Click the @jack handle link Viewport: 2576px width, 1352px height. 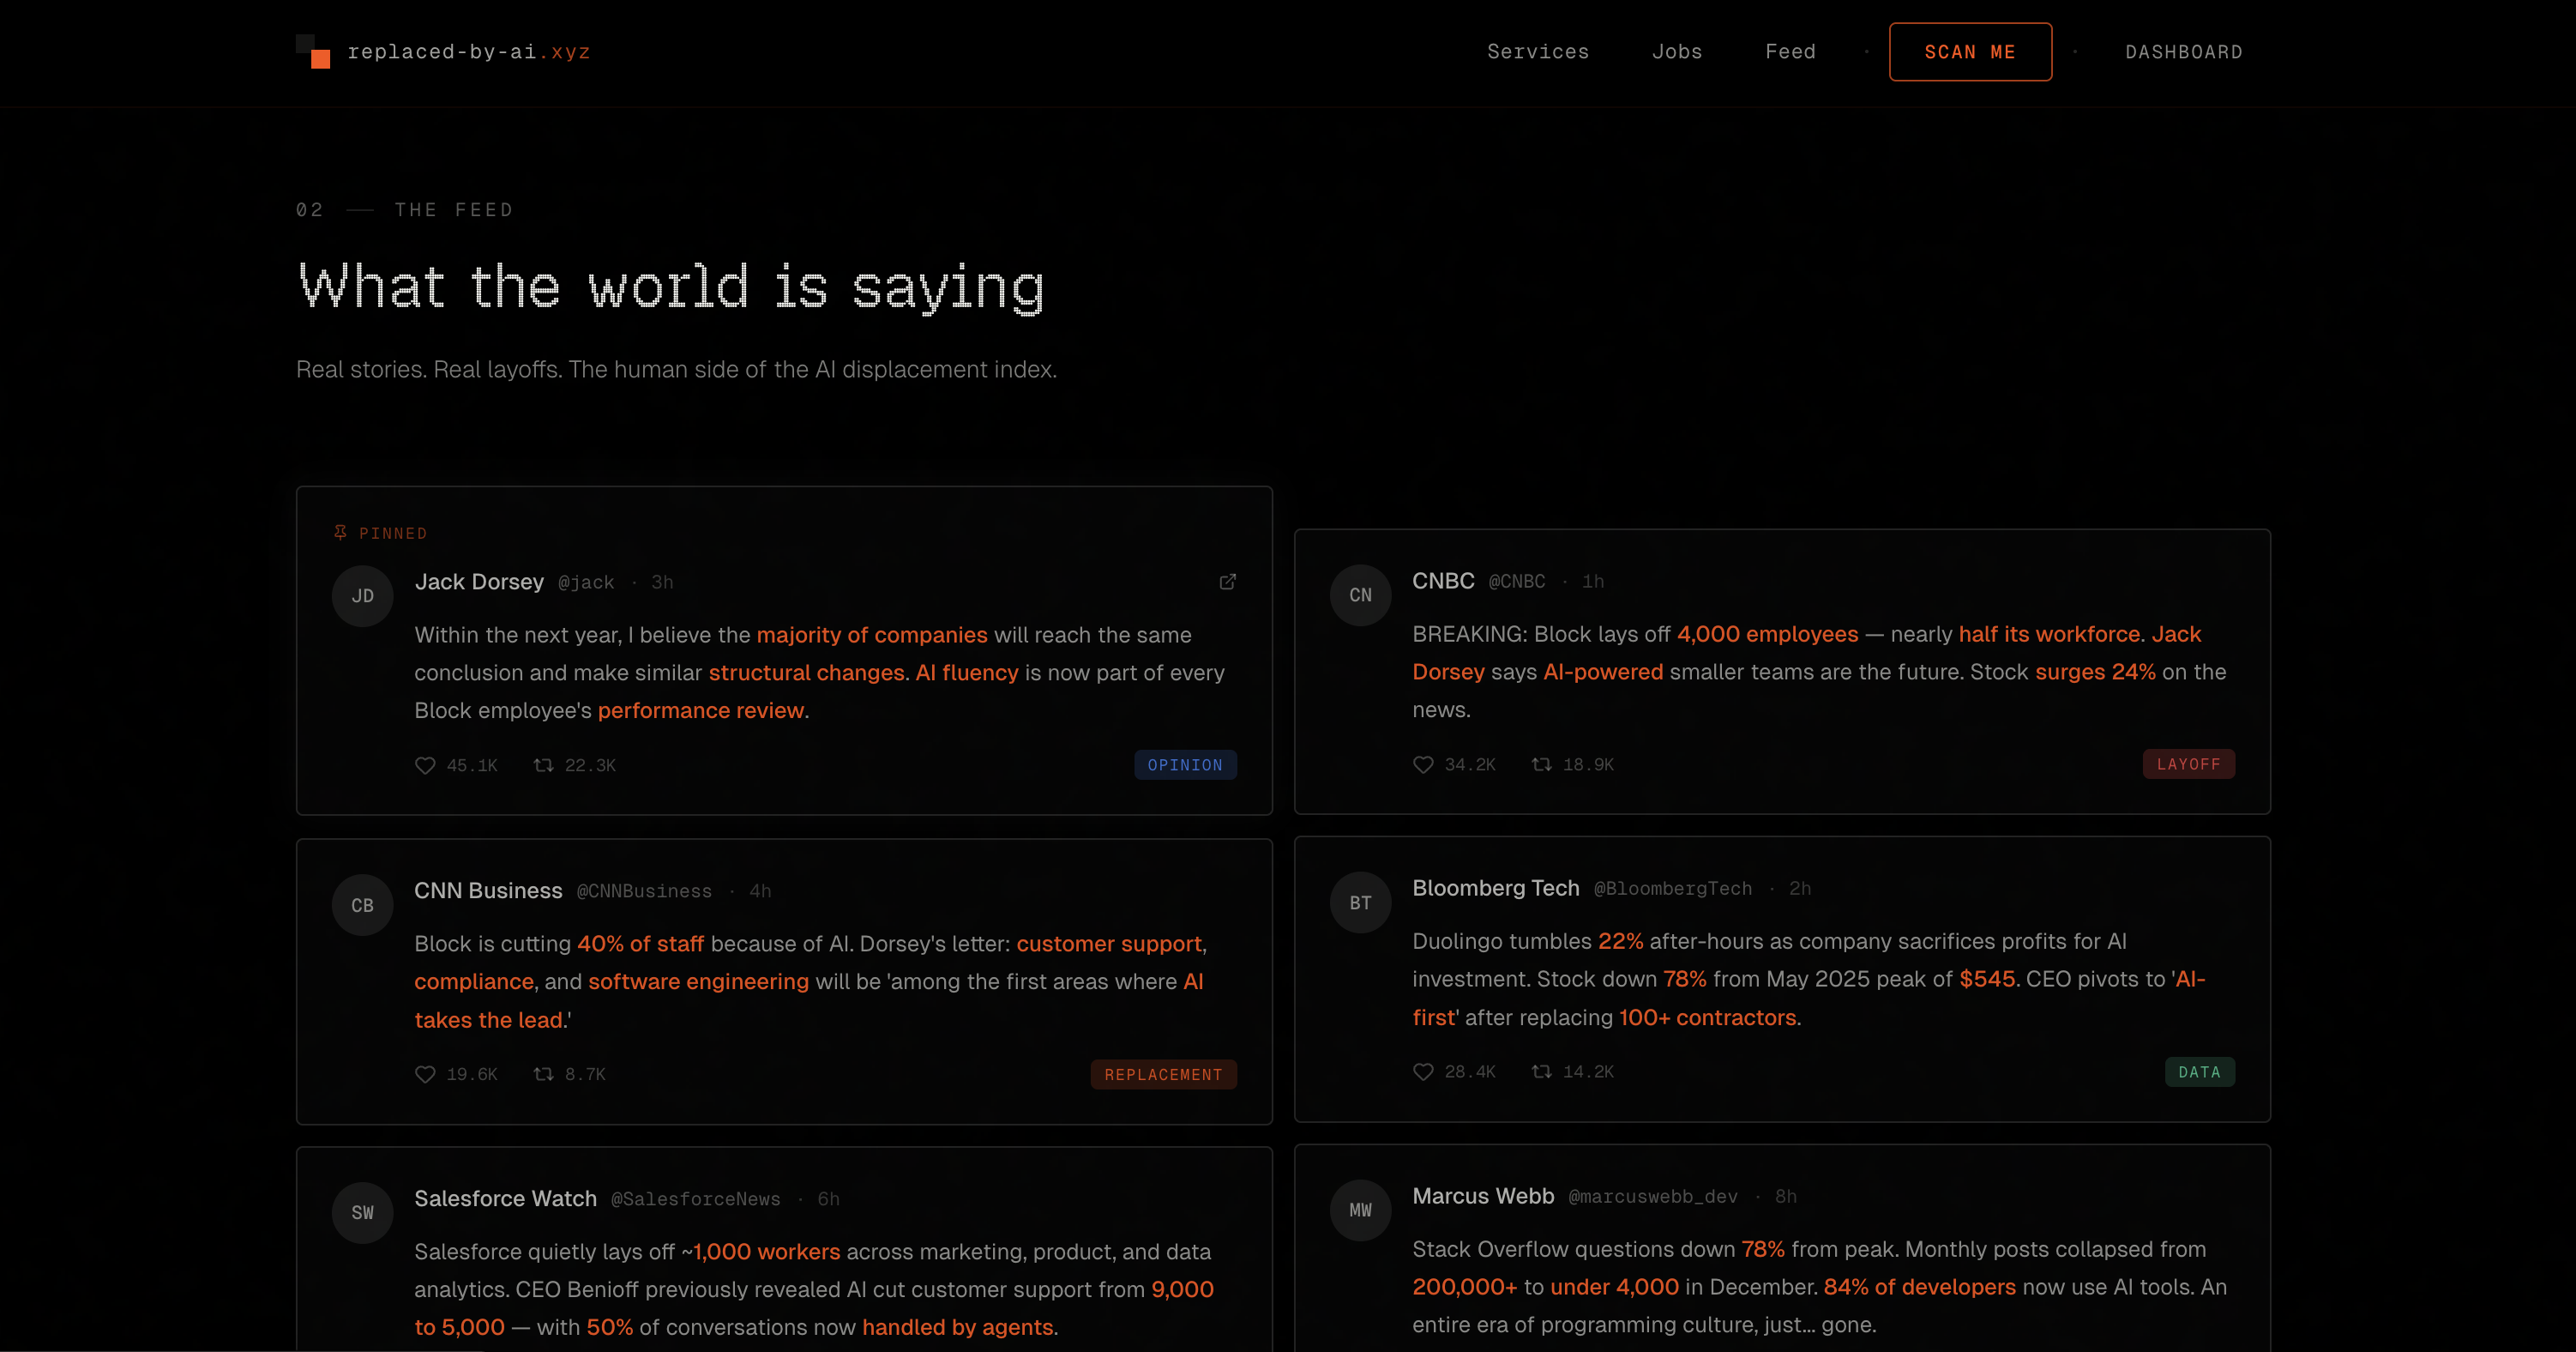point(585,582)
